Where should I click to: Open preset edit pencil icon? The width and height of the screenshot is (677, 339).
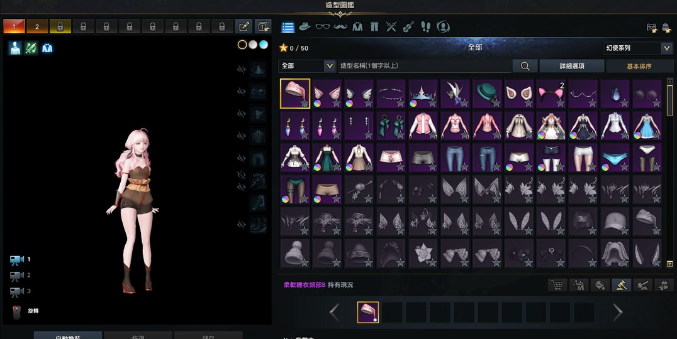[243, 27]
